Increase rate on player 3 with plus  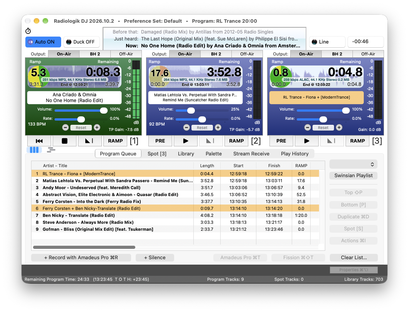point(339,127)
